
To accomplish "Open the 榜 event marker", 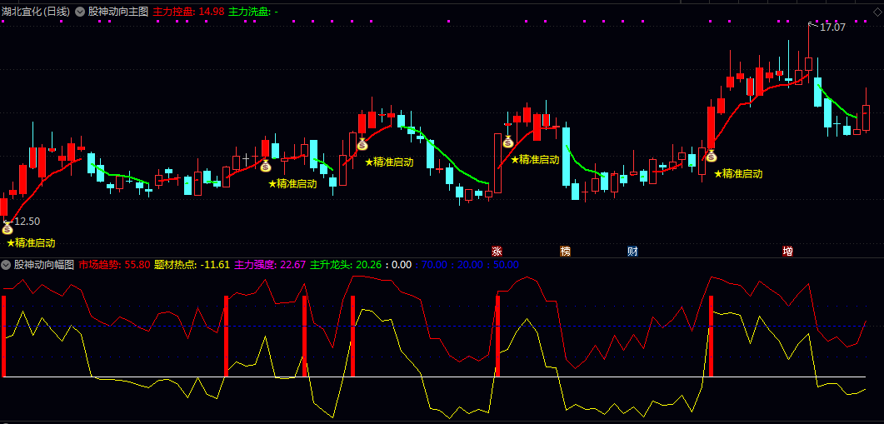I will pos(565,252).
